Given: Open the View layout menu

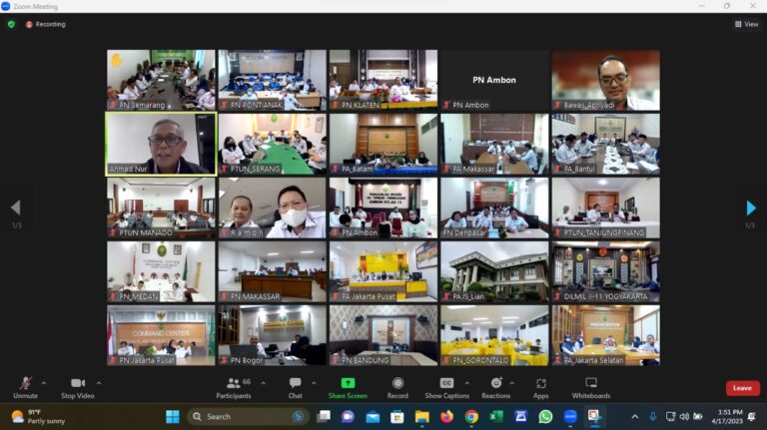Looking at the screenshot, I should tap(746, 24).
